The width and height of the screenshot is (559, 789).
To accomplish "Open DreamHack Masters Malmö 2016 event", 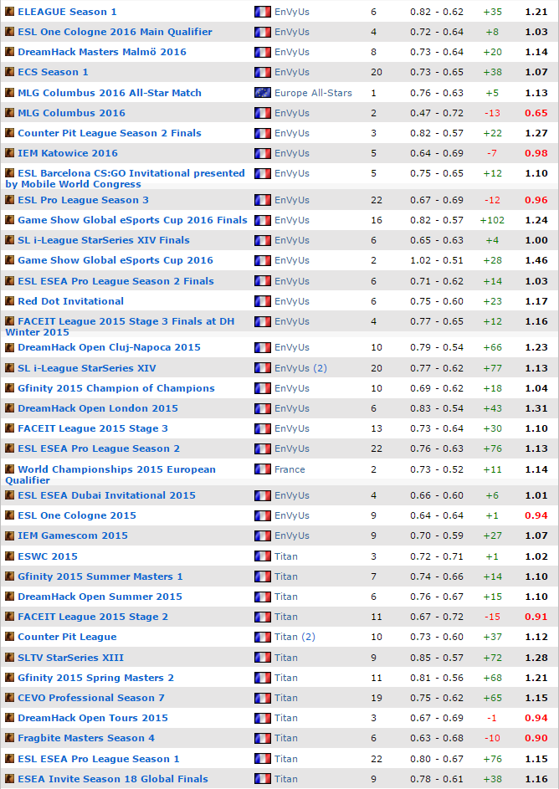I will point(101,52).
